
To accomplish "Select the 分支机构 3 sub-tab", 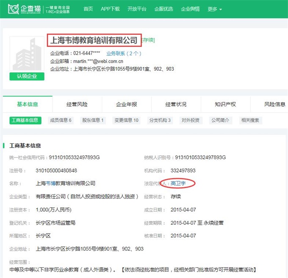I will pos(160,120).
